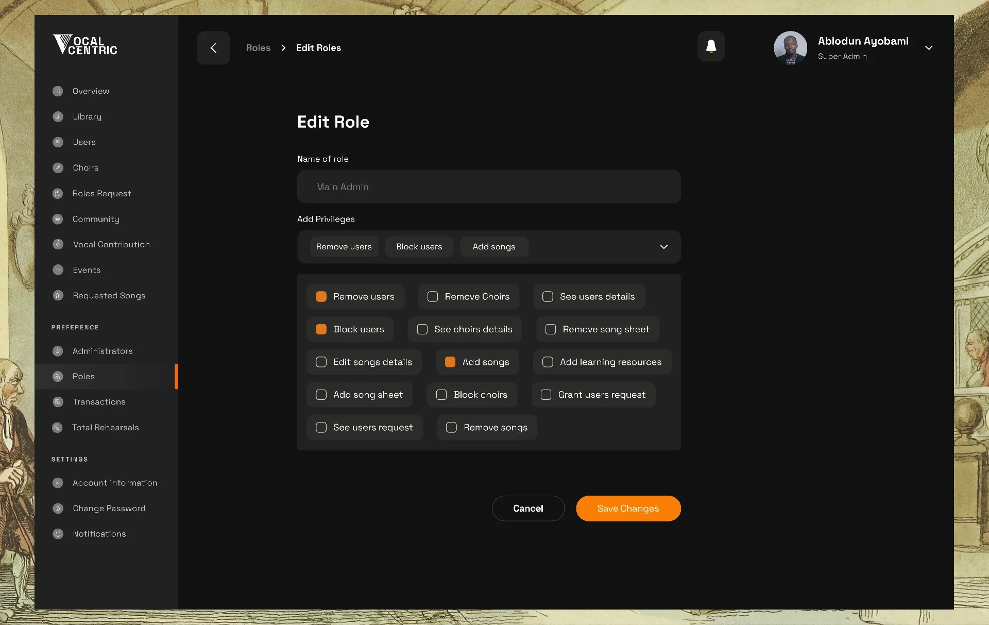Click the Block users privilege tag
The image size is (989, 625).
click(419, 247)
